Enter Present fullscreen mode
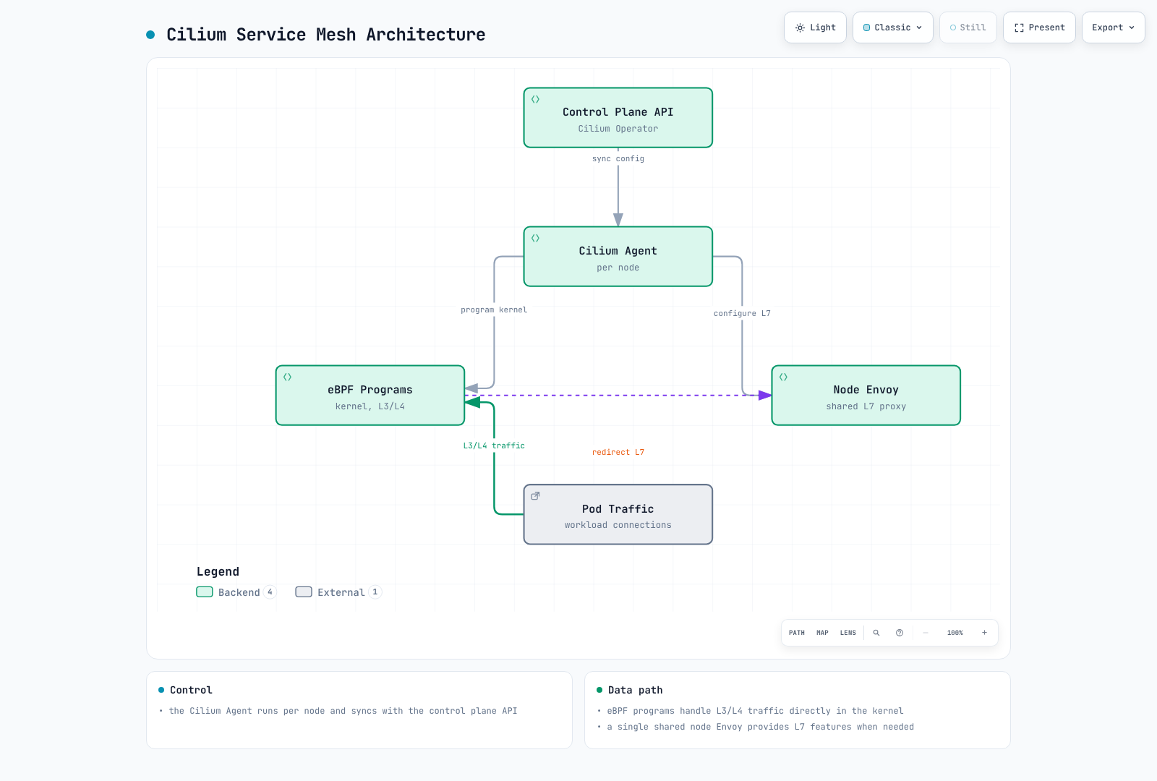1157x781 pixels. tap(1039, 27)
